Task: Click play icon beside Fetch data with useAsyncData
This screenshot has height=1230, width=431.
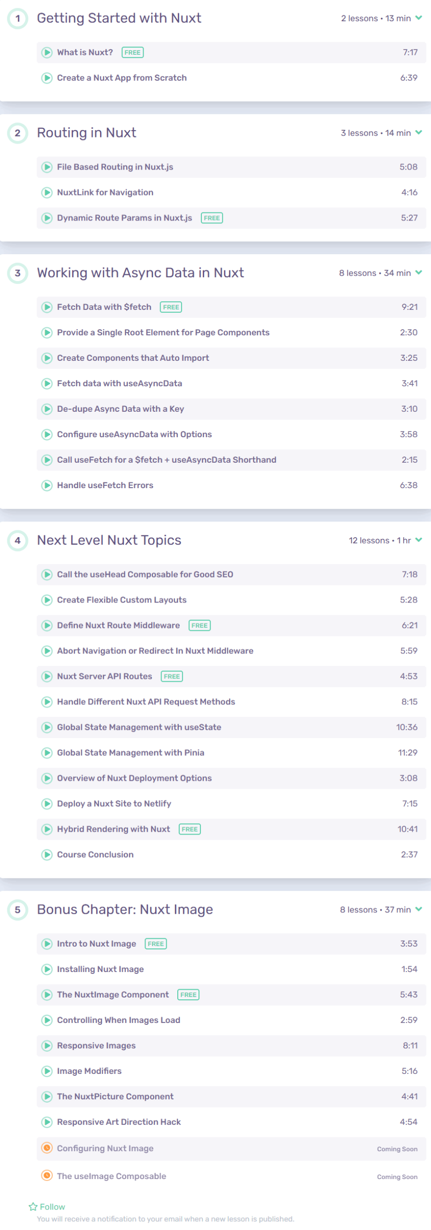Action: (47, 383)
